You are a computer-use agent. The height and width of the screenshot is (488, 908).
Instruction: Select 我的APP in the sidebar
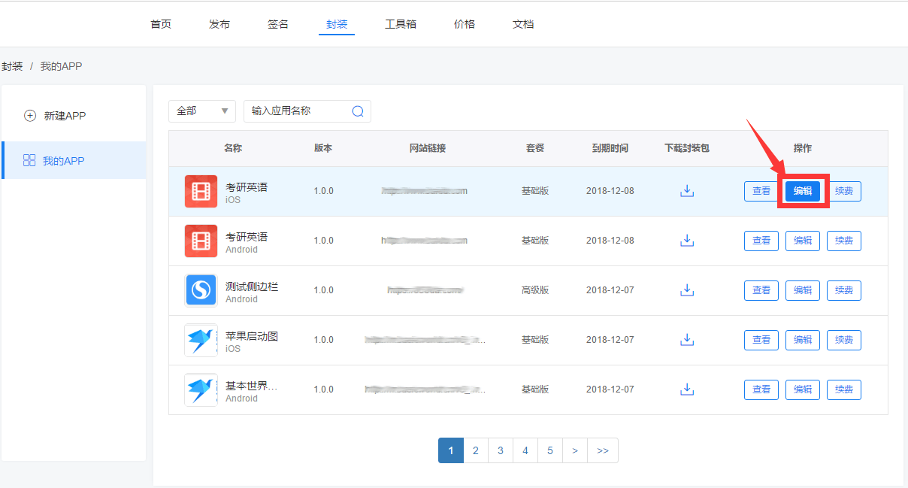pyautogui.click(x=63, y=161)
